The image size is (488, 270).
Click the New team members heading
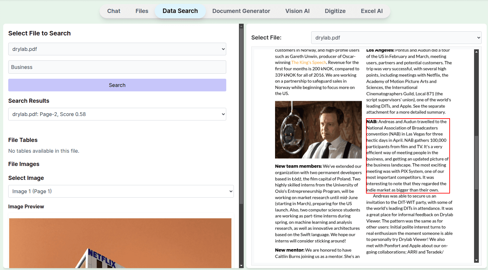click(x=298, y=166)
